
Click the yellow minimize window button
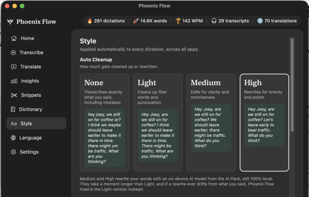click(14, 6)
